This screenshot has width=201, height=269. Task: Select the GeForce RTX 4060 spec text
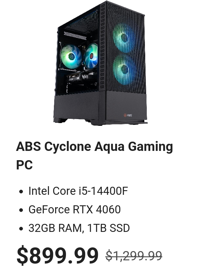[75, 209]
